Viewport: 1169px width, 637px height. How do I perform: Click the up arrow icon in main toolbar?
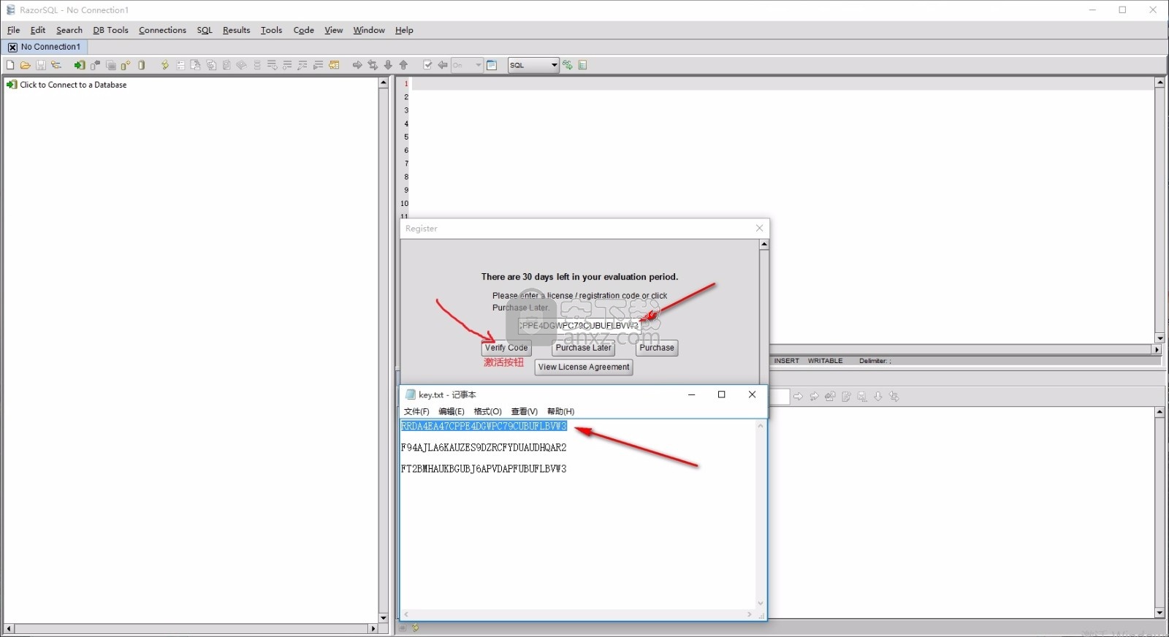(403, 65)
